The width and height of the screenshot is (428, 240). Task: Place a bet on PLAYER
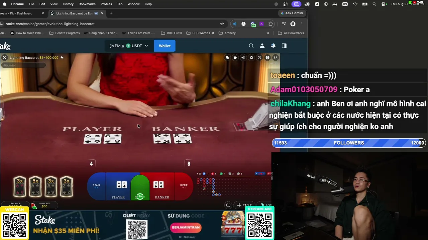[118, 186]
